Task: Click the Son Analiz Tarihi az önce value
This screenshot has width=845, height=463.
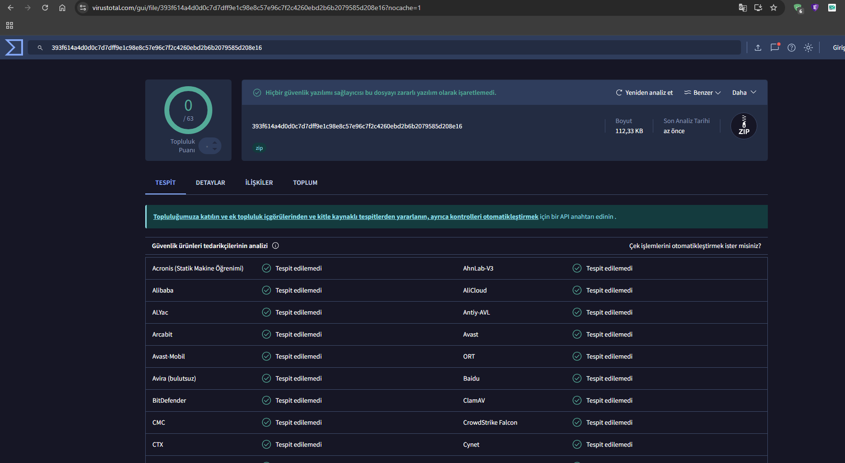Action: pos(674,131)
